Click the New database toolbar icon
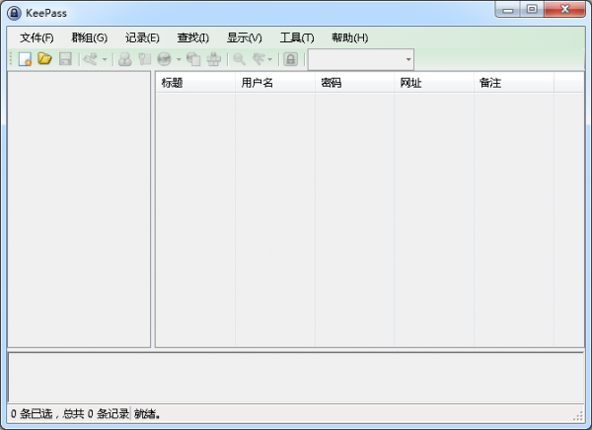 coord(25,59)
